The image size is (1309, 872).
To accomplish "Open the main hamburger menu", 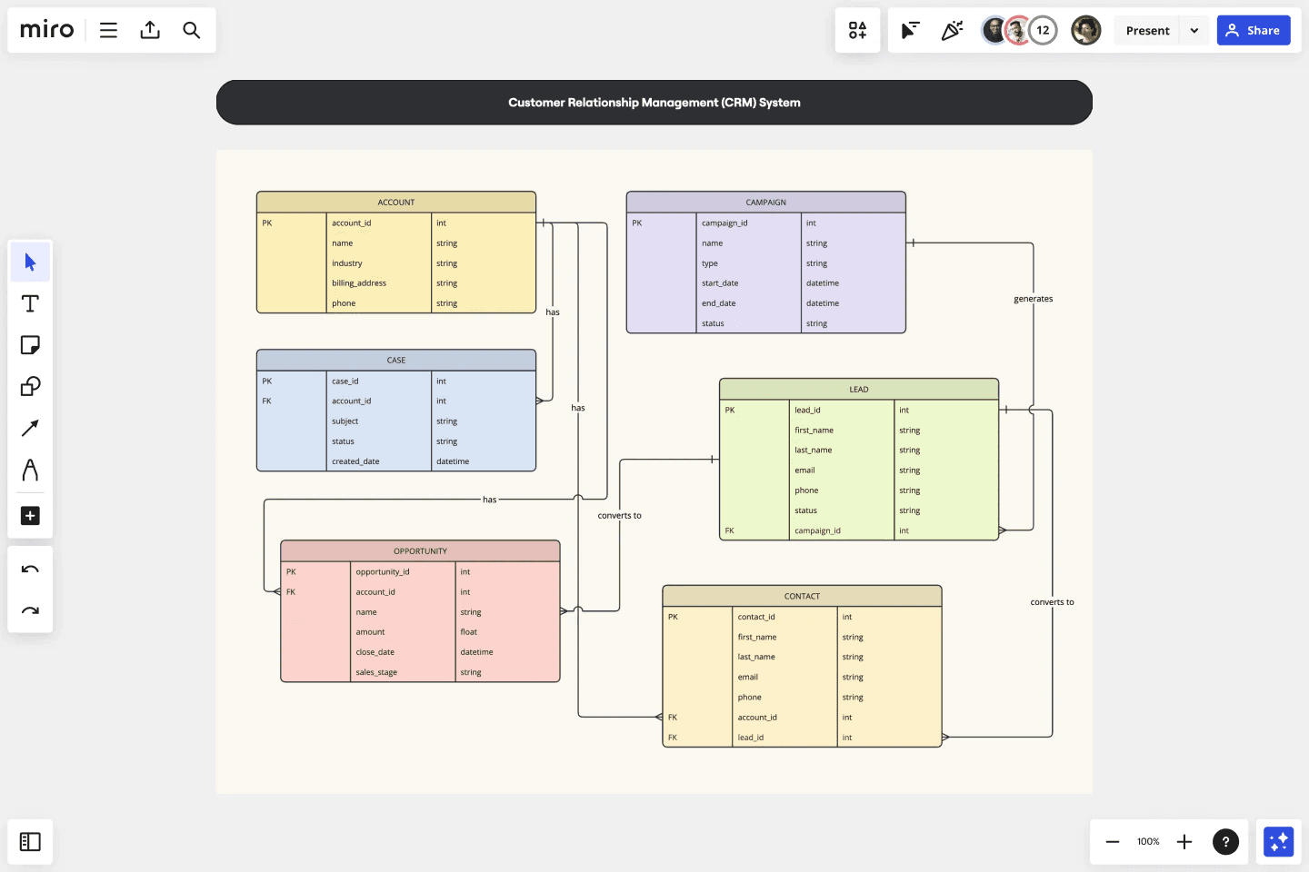I will 108,30.
